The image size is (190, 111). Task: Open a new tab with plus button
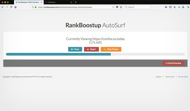[x=76, y=2]
